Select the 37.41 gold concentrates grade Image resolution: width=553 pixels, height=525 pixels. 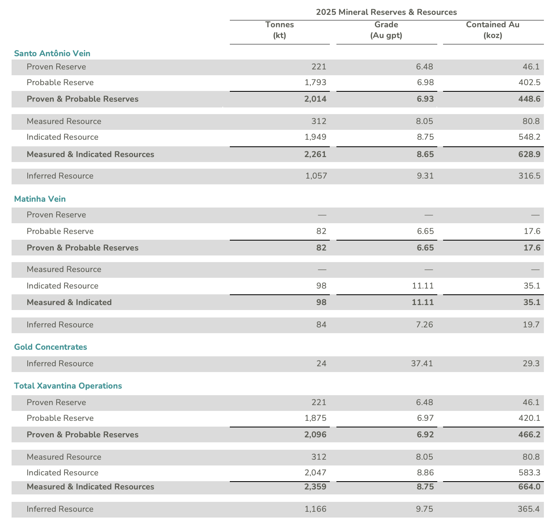(422, 364)
